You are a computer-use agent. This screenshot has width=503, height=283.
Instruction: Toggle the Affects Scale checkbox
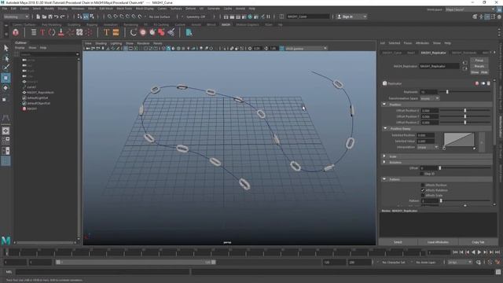coord(423,195)
